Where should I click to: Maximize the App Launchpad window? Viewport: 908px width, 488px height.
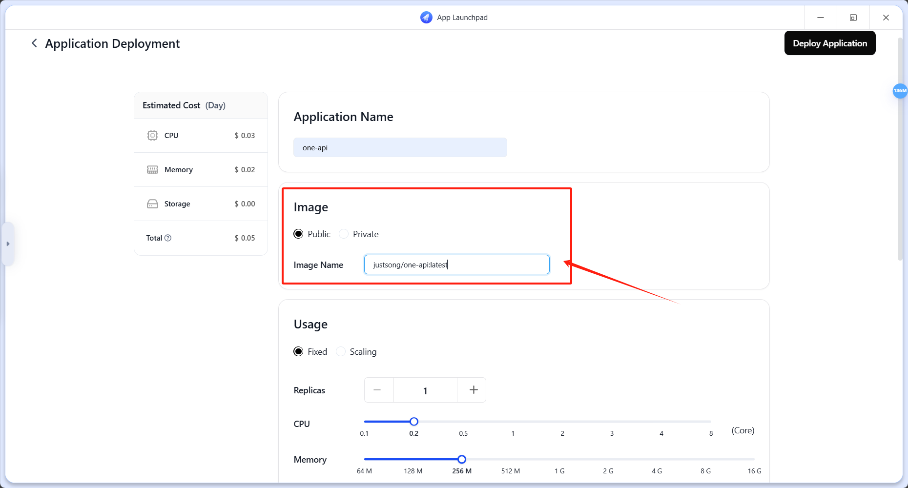click(x=853, y=18)
